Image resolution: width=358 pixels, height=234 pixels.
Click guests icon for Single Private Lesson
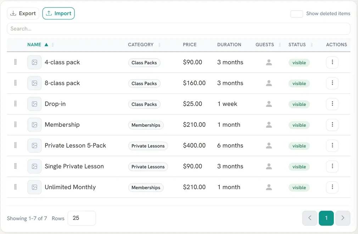coord(269,166)
